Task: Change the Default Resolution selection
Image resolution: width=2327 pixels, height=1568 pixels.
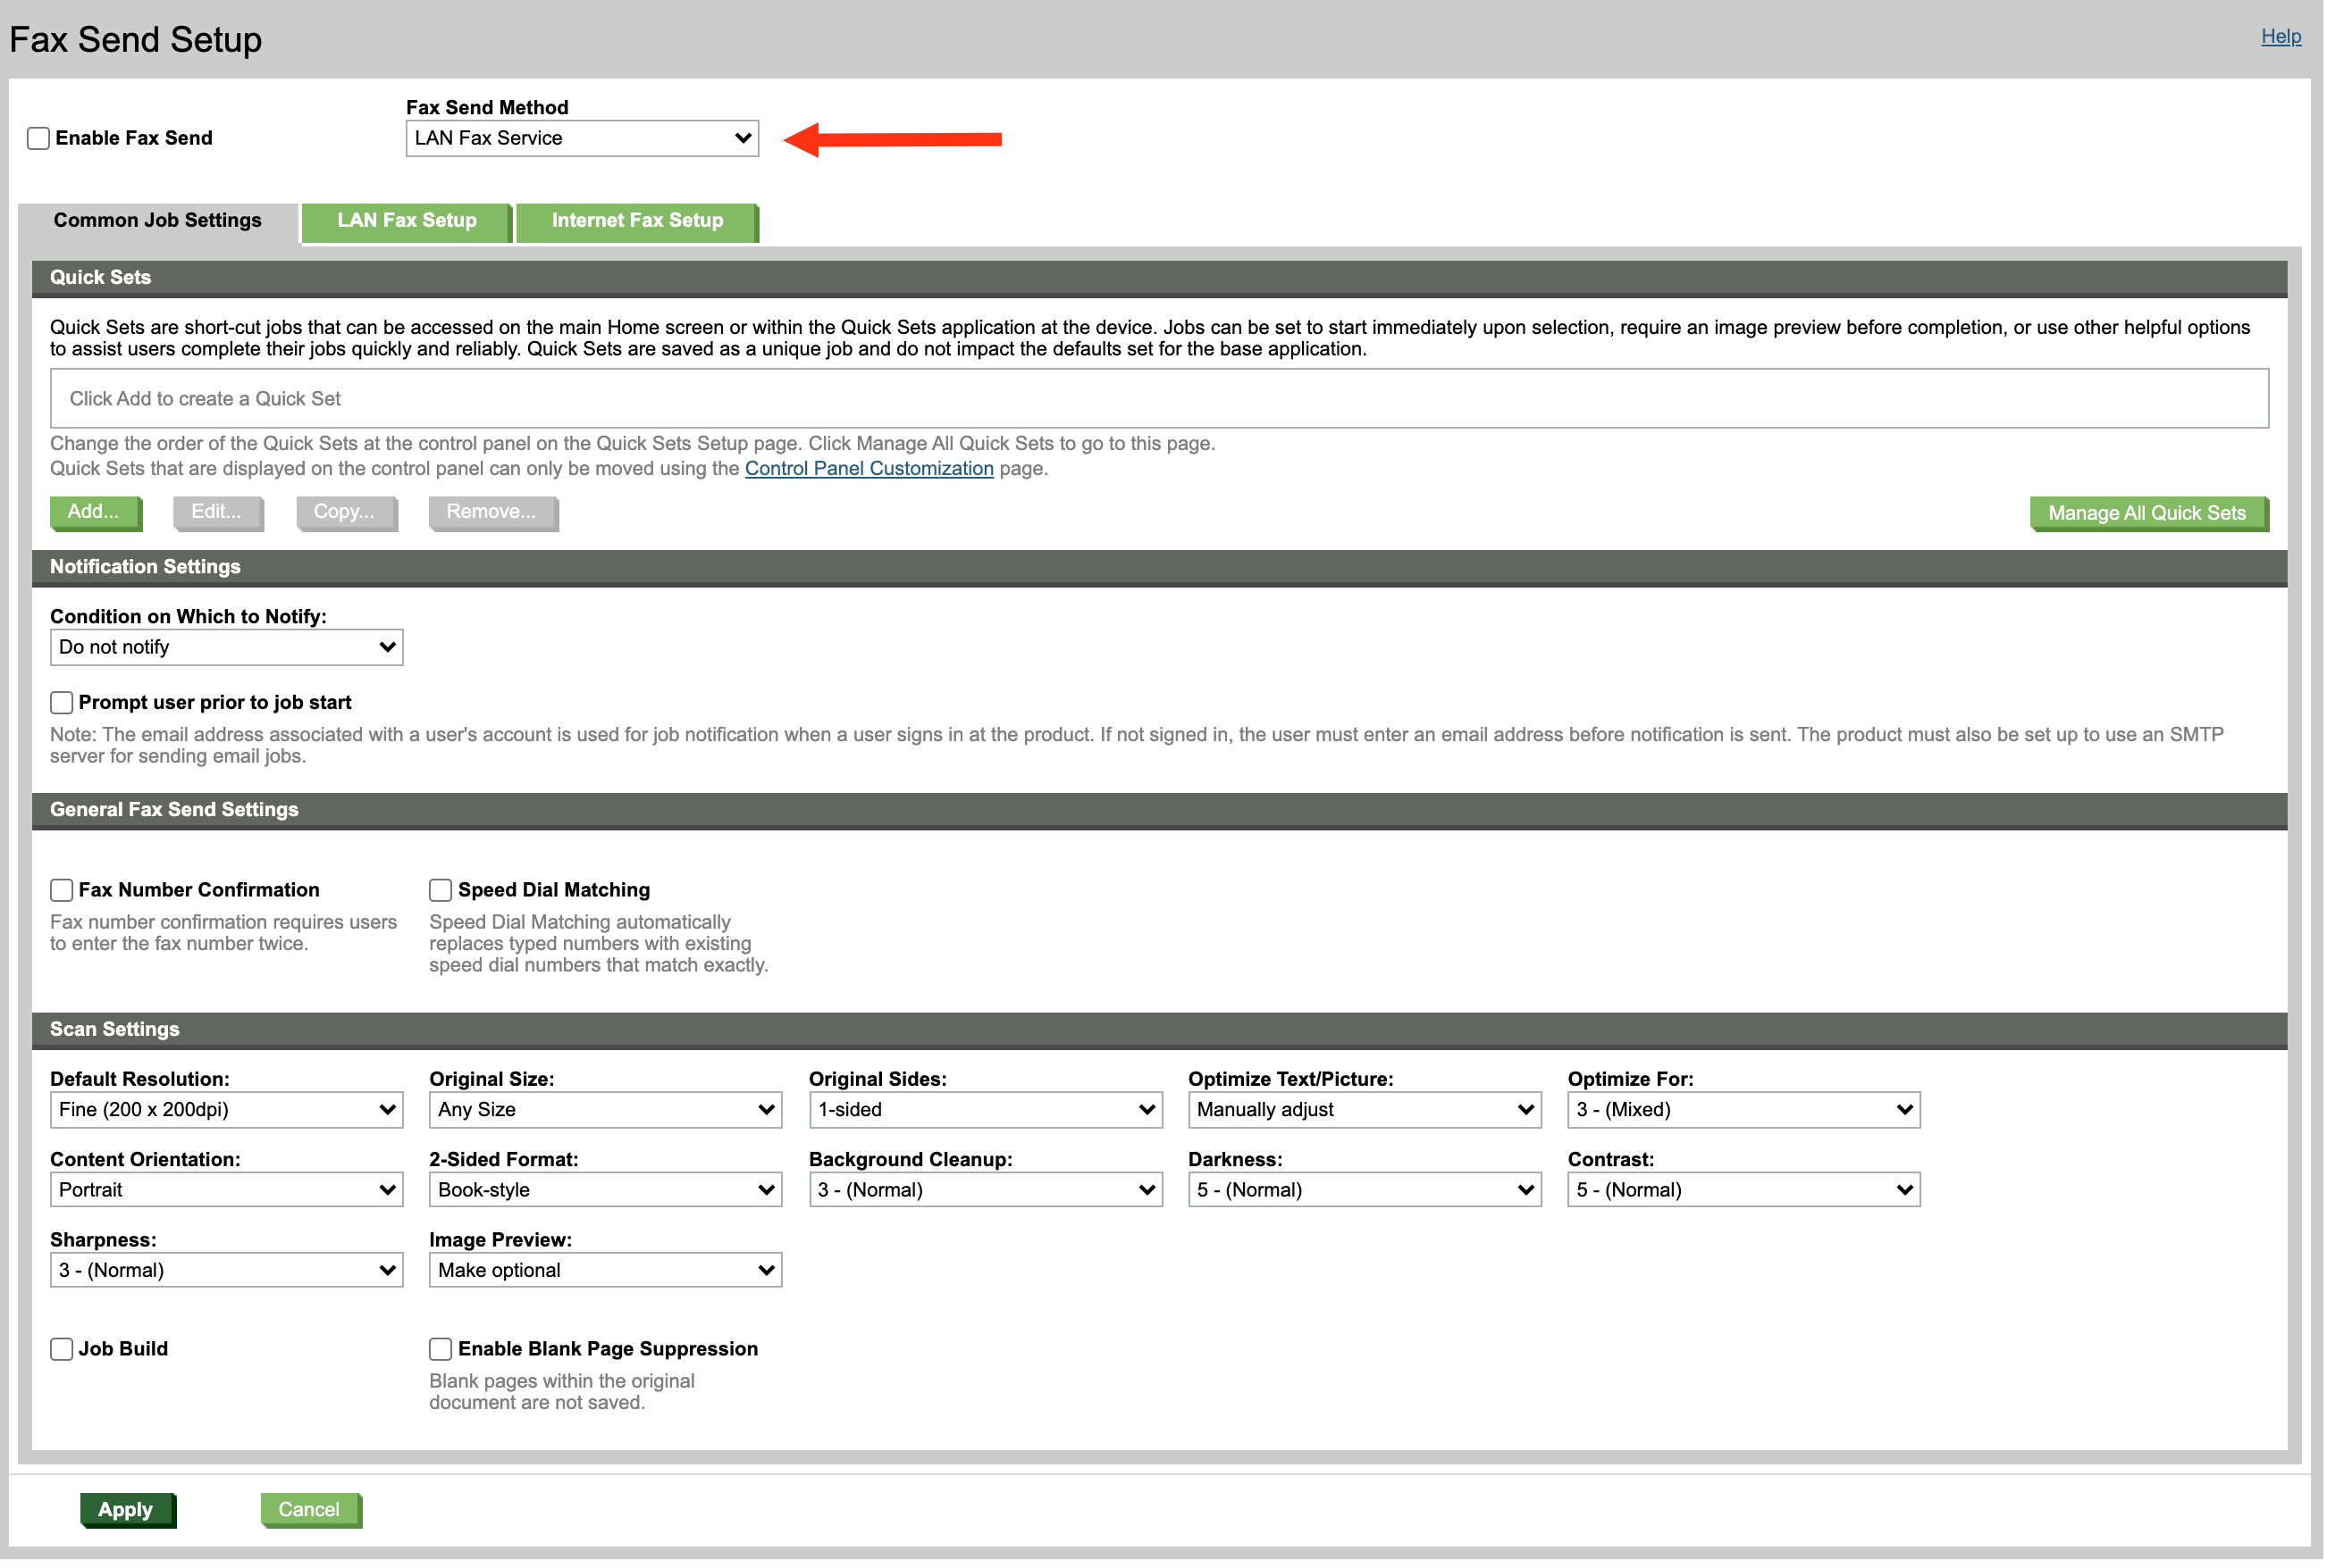Action: coord(225,1109)
